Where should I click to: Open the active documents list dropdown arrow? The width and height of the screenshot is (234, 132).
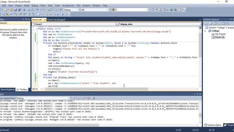(x=200, y=20)
